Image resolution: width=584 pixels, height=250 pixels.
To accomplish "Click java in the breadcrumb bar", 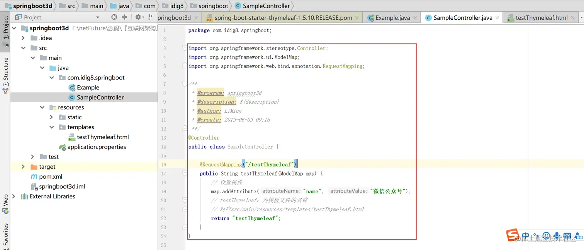I will click(x=124, y=6).
